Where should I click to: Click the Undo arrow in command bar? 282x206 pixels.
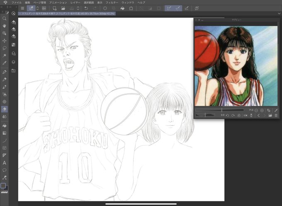(86, 8)
